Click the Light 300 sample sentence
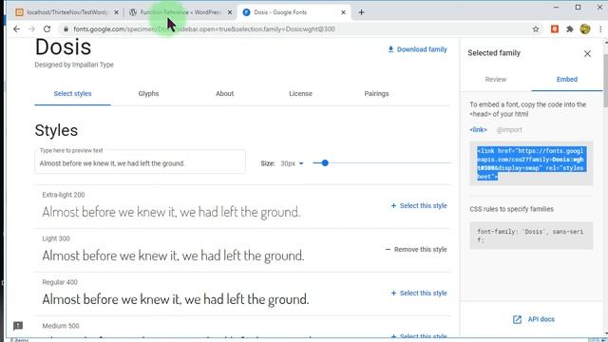 click(173, 256)
